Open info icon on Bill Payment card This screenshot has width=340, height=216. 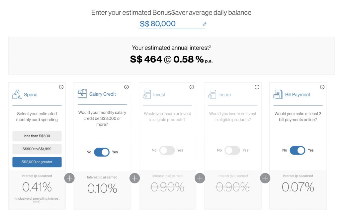tap(322, 87)
